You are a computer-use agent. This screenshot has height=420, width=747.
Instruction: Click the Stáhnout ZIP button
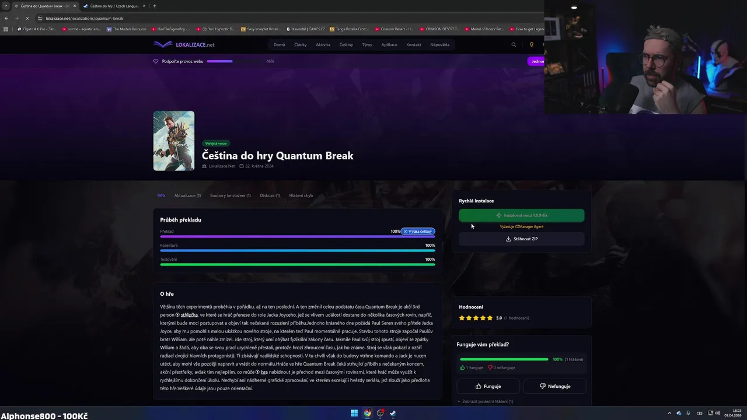pos(522,239)
